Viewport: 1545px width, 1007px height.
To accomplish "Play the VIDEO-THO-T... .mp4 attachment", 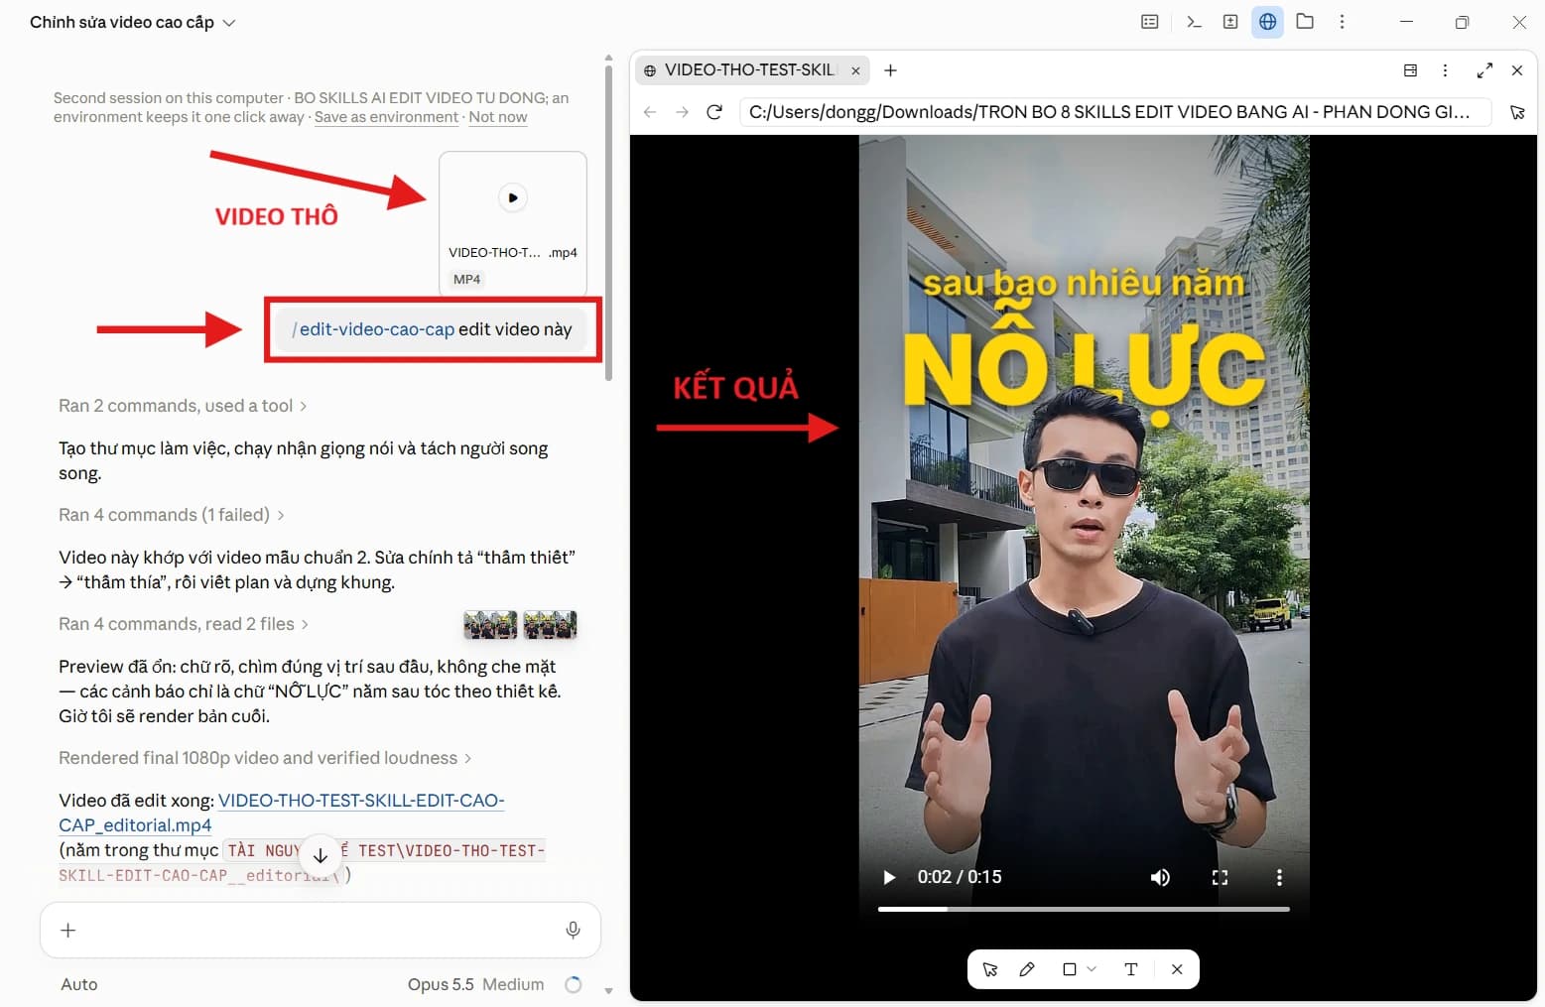I will (512, 197).
